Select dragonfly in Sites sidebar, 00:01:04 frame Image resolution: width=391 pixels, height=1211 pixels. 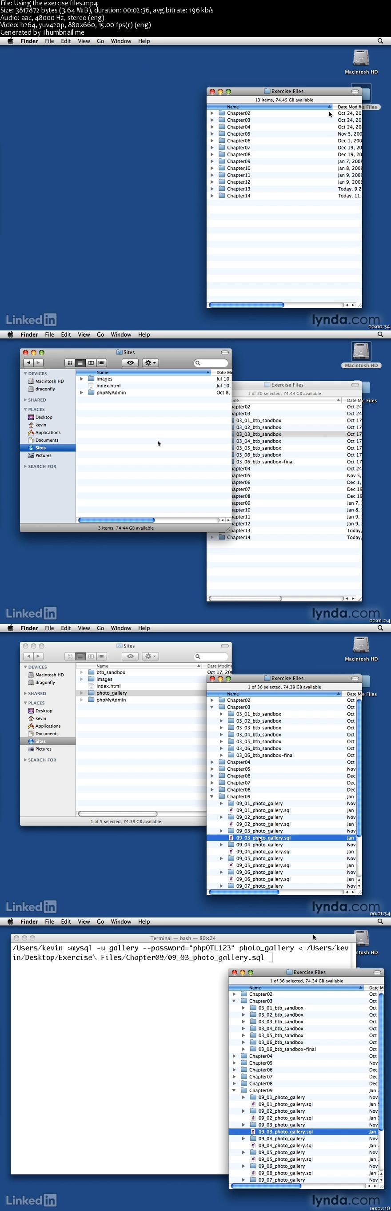pyautogui.click(x=45, y=389)
